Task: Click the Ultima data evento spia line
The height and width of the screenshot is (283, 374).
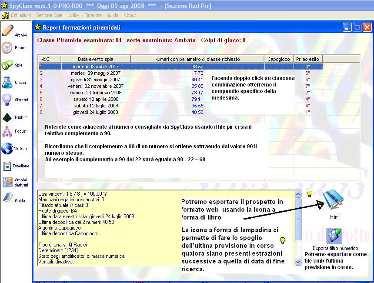Action: [x=86, y=216]
